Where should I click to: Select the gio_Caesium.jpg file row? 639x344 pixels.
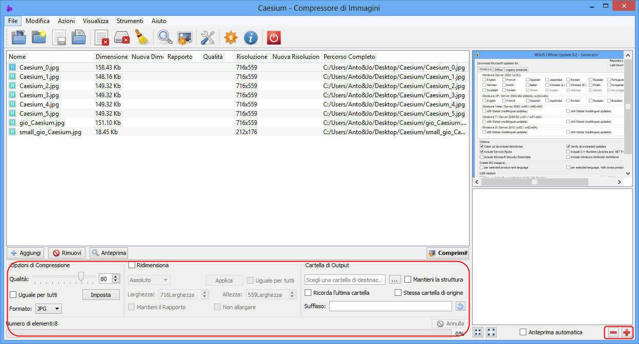(42, 123)
